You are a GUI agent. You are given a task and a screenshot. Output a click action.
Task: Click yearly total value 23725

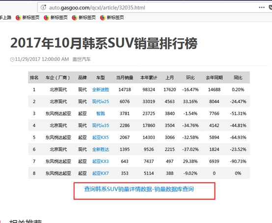(149, 113)
